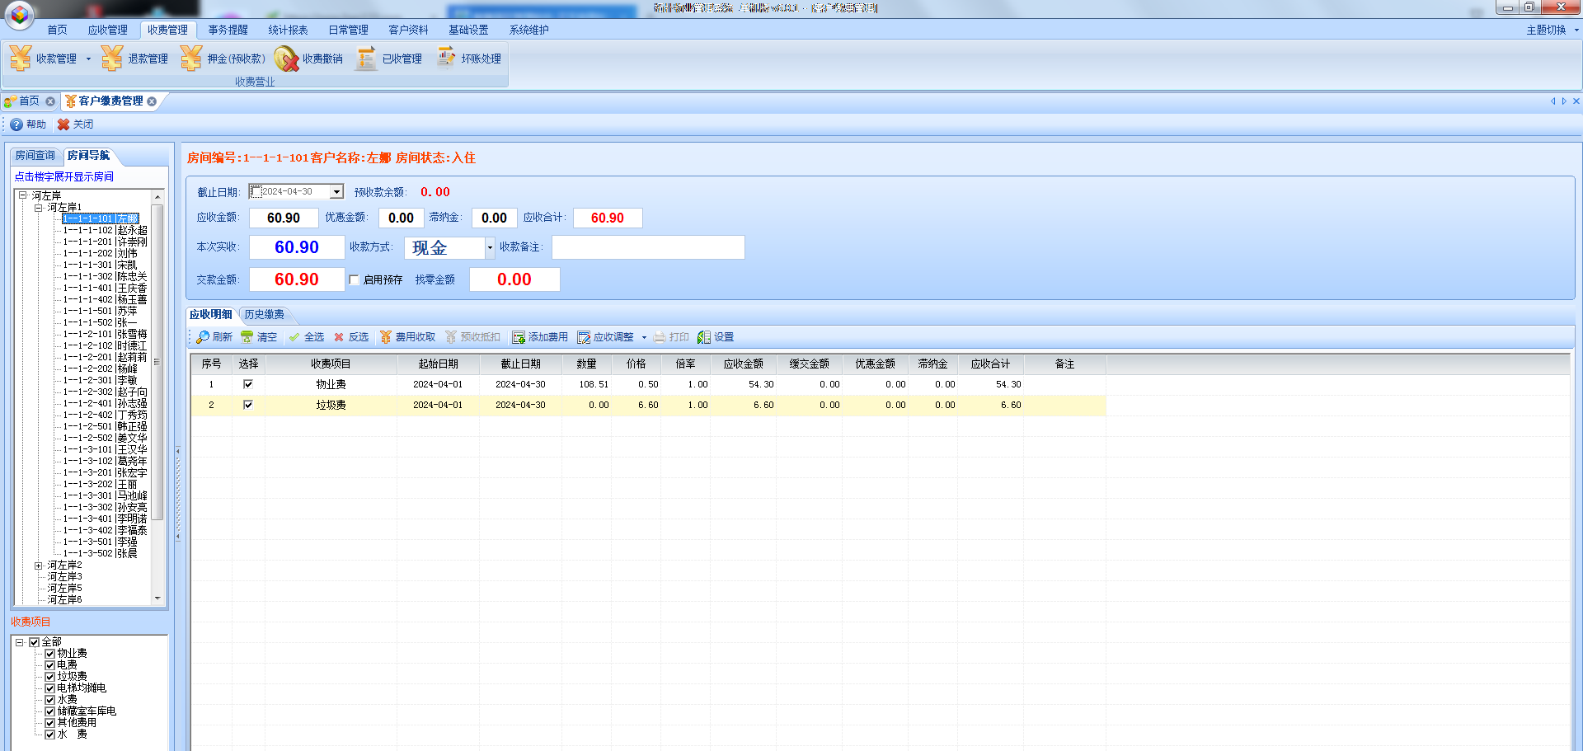The height and width of the screenshot is (751, 1583).
Task: Toggle 其他费用 checkbox
Action: click(x=49, y=723)
